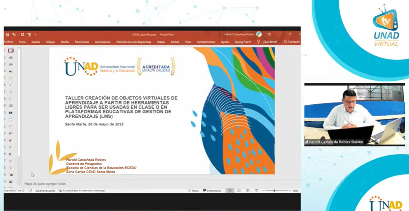The image size is (409, 211).
Task: Select the highlighted slide 1 thumbnail
Action: 11,51
